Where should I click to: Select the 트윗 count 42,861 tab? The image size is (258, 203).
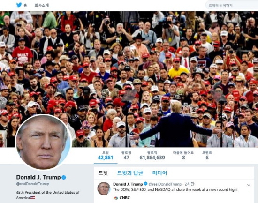[x=106, y=156]
